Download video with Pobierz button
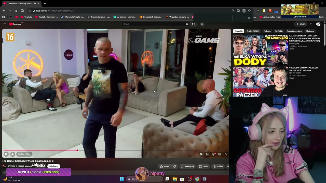The width and height of the screenshot is (326, 183). tap(218, 166)
